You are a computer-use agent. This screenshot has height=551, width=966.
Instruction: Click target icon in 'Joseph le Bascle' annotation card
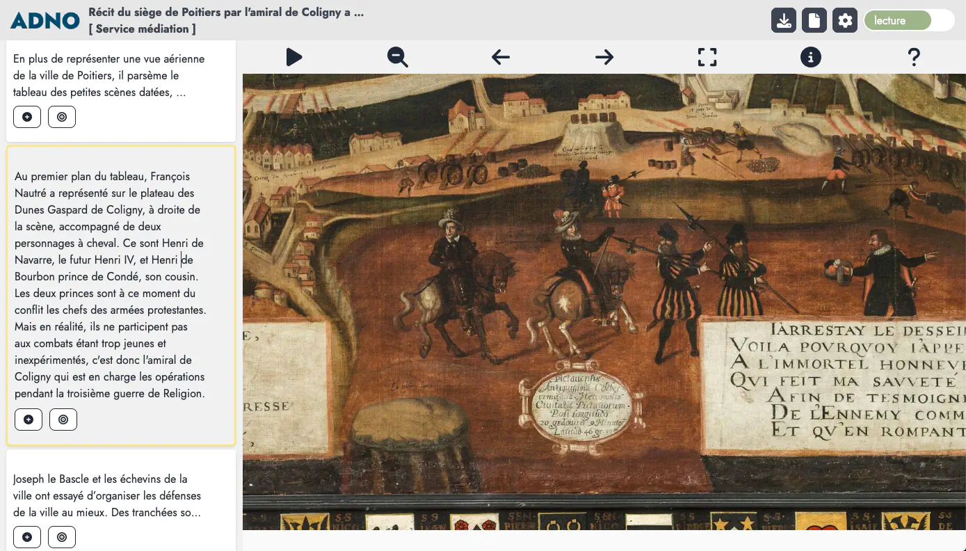click(x=62, y=537)
